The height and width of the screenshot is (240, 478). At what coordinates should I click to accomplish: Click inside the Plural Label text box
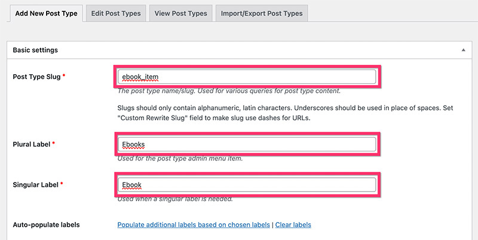pos(247,144)
